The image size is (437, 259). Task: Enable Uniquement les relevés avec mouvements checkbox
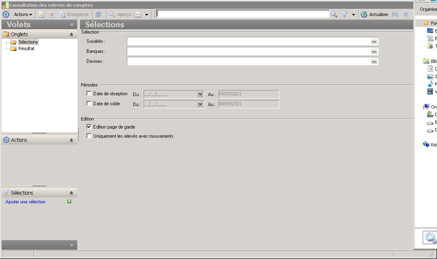[x=89, y=136]
